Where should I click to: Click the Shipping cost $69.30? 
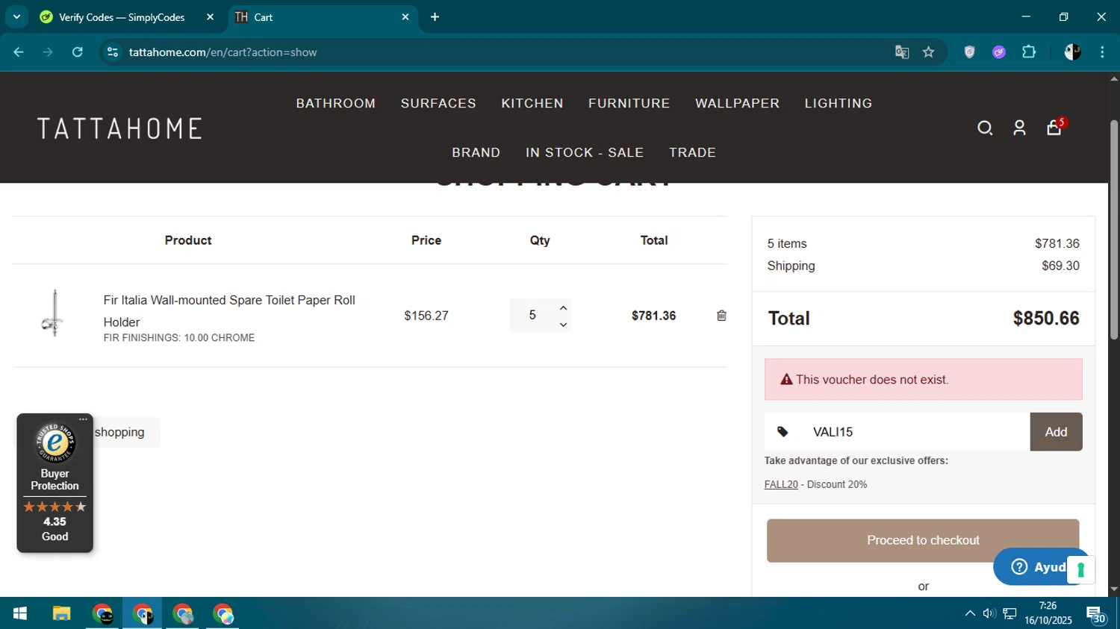[x=1060, y=266]
